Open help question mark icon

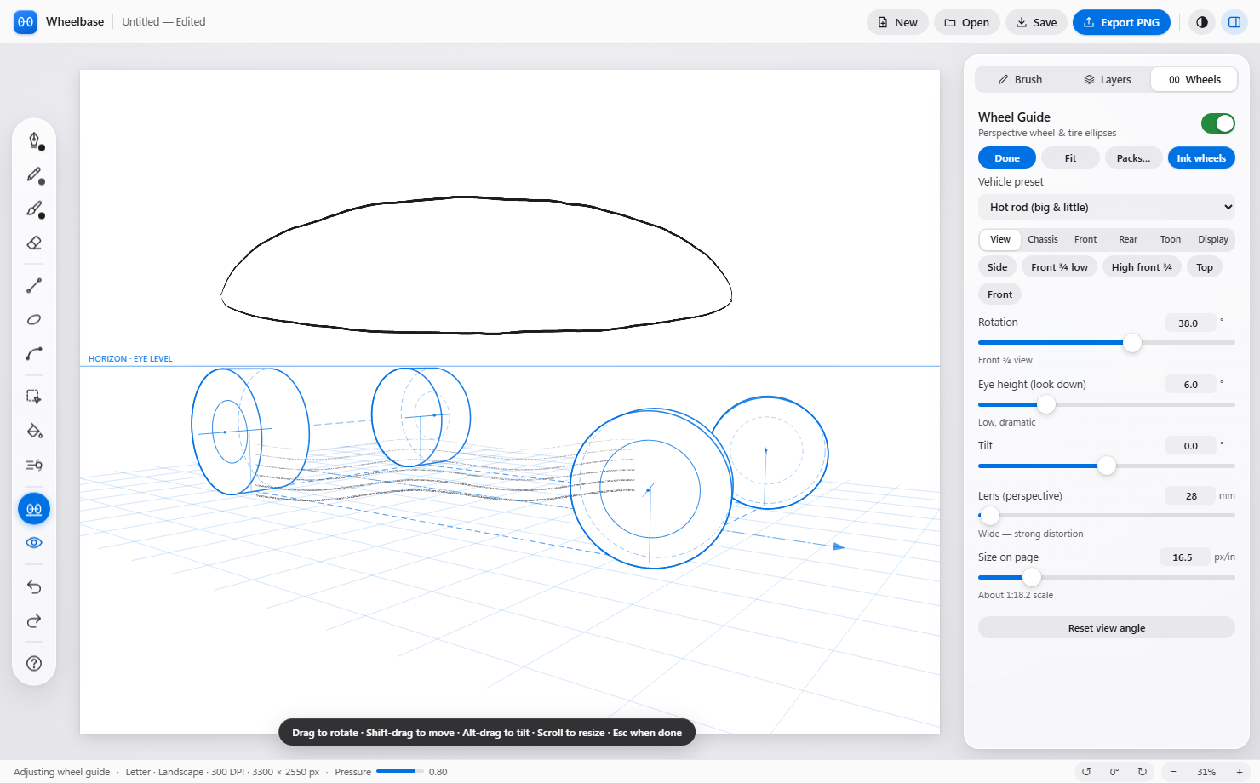[34, 664]
